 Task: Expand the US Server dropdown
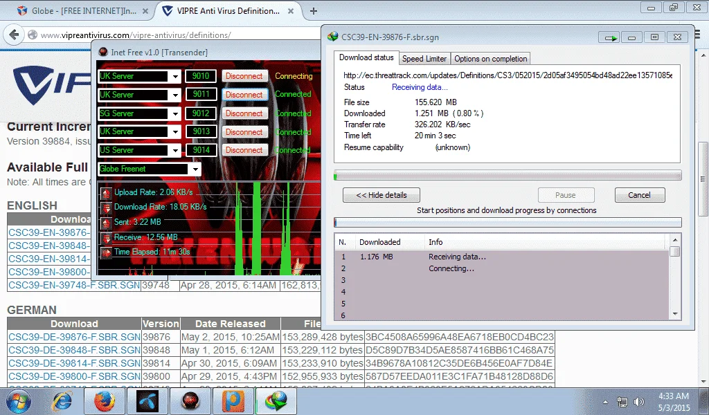175,150
